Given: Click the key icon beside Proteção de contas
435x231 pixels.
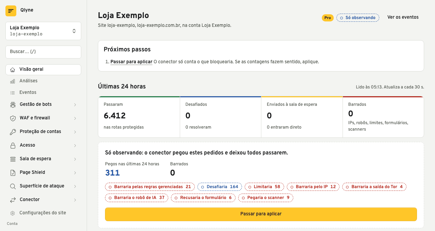Looking at the screenshot, I should click(x=13, y=132).
